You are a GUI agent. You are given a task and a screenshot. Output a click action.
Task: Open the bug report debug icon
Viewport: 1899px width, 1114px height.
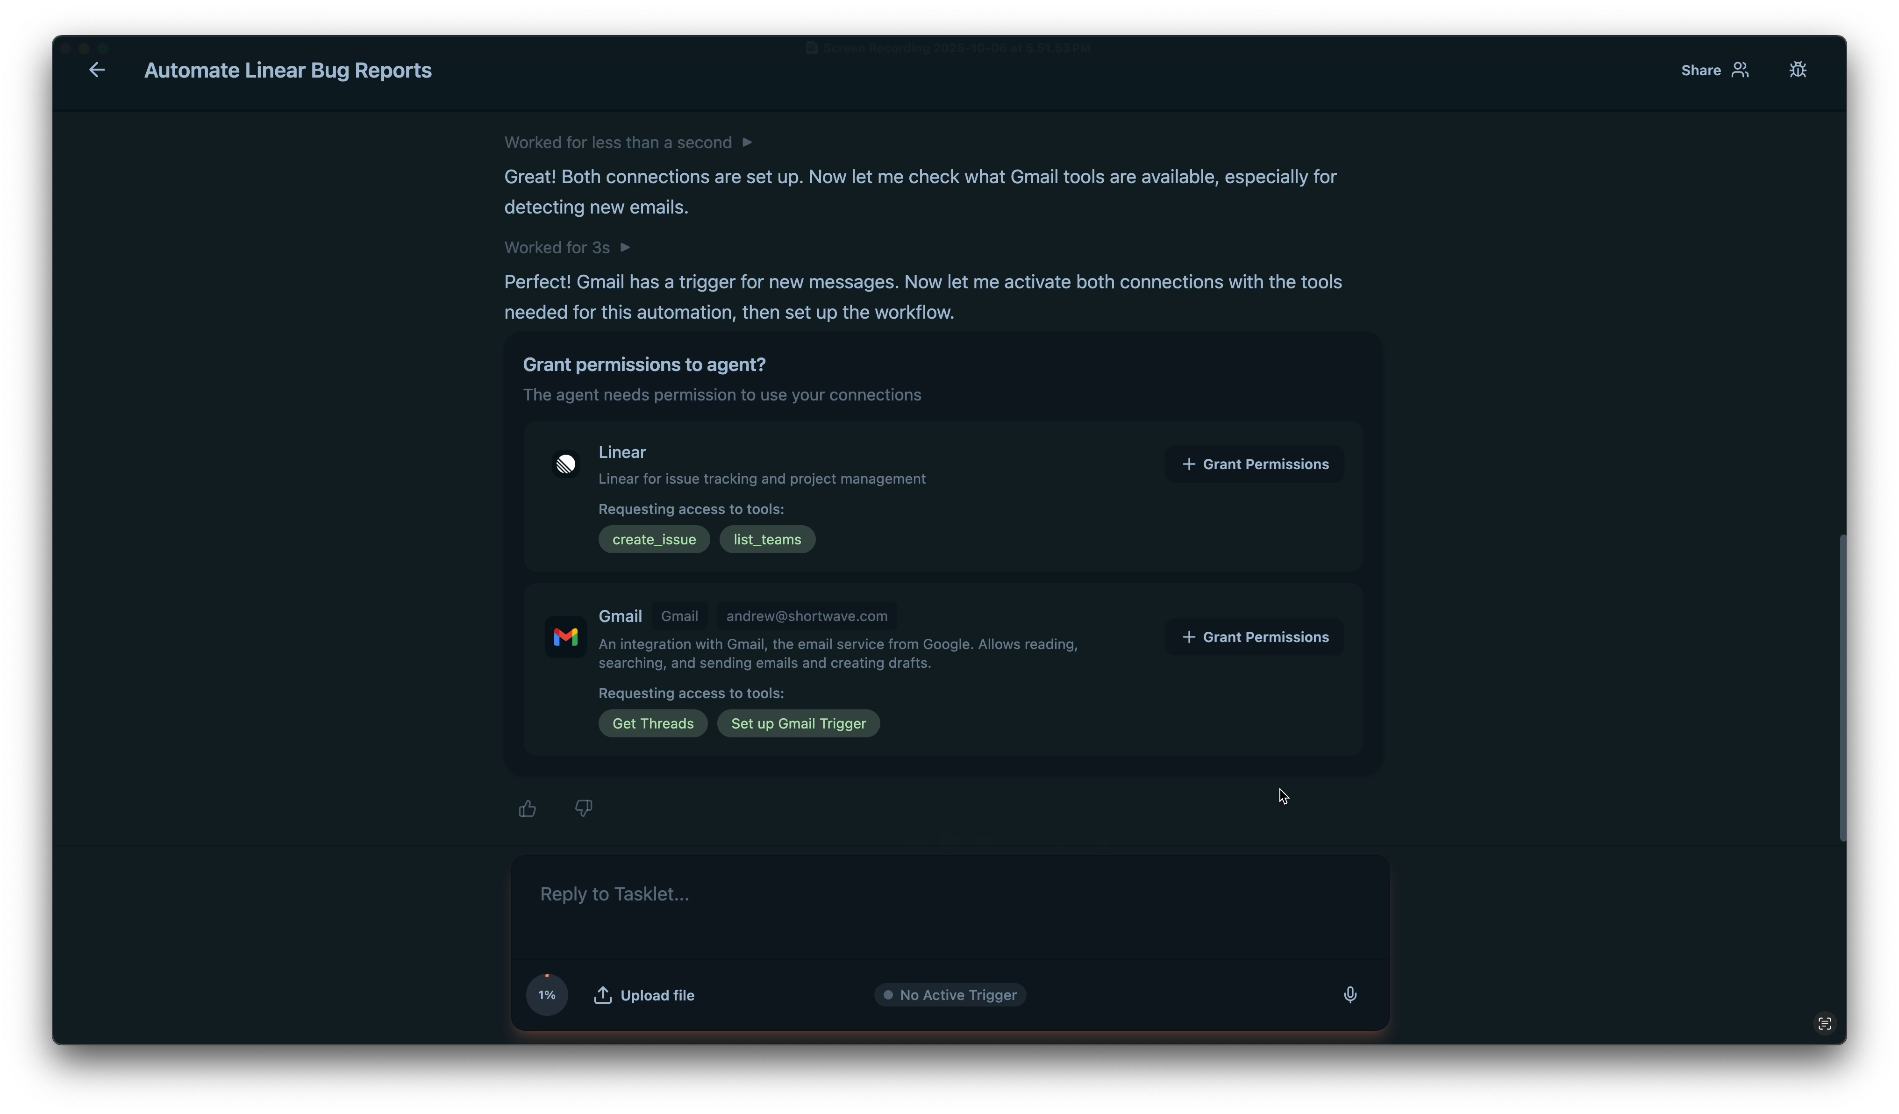click(1797, 70)
